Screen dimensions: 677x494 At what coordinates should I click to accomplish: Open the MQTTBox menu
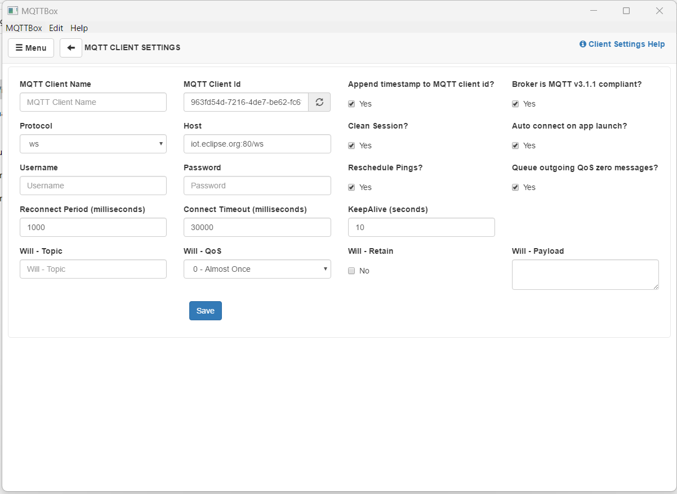point(24,28)
